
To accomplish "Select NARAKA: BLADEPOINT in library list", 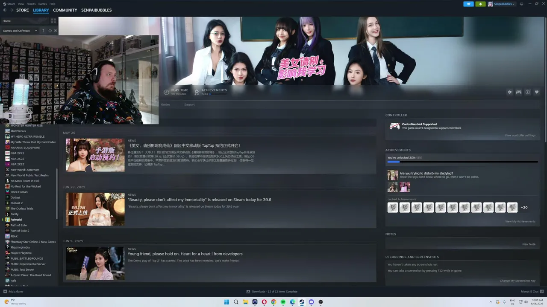I will pos(26,148).
